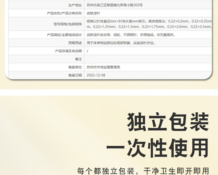Click the 备案单位 label
The image size is (218, 175).
(75, 67)
